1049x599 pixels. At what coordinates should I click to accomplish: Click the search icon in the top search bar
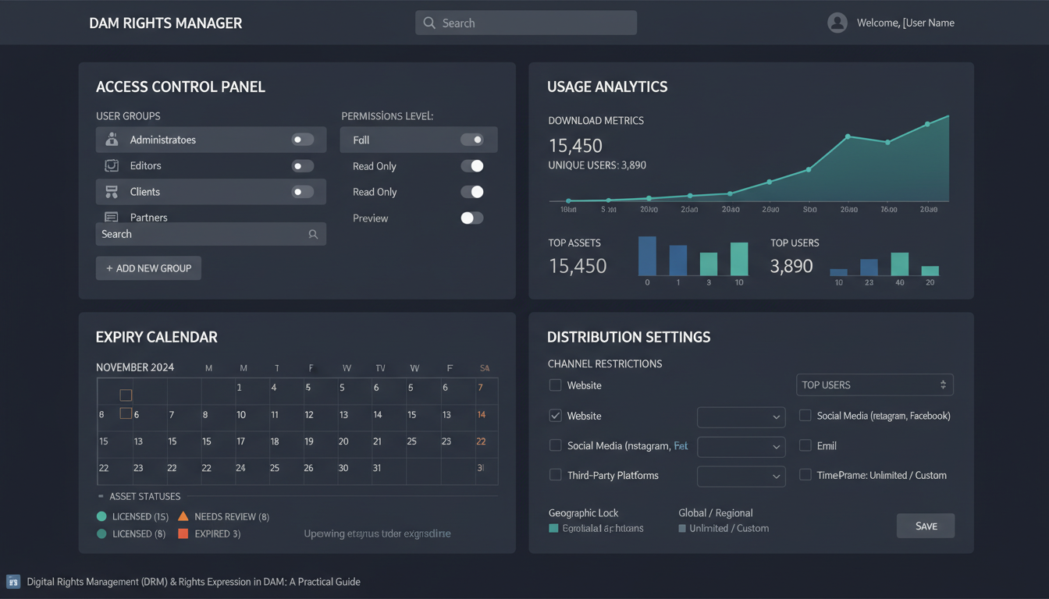[429, 23]
